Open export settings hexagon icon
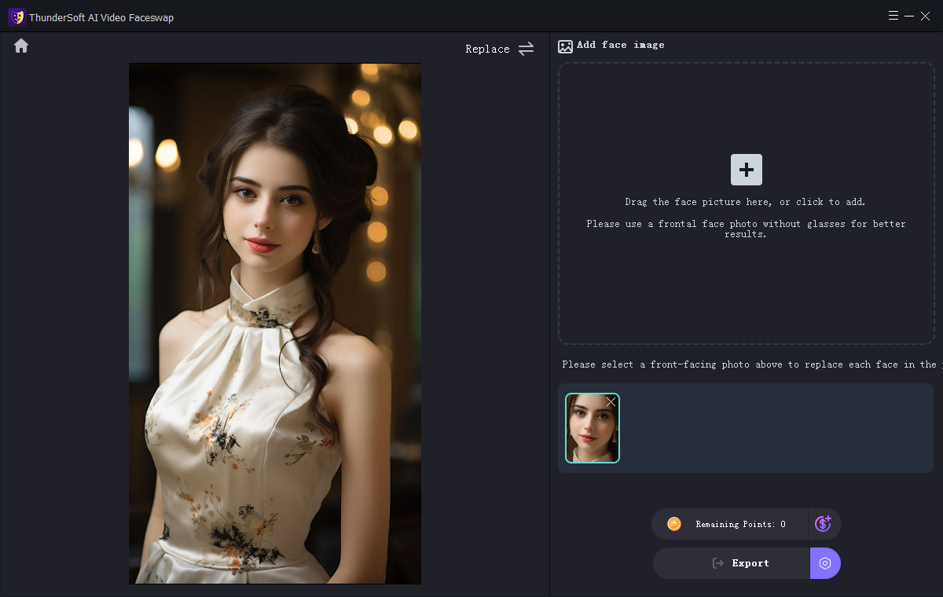This screenshot has width=943, height=597. pos(825,563)
